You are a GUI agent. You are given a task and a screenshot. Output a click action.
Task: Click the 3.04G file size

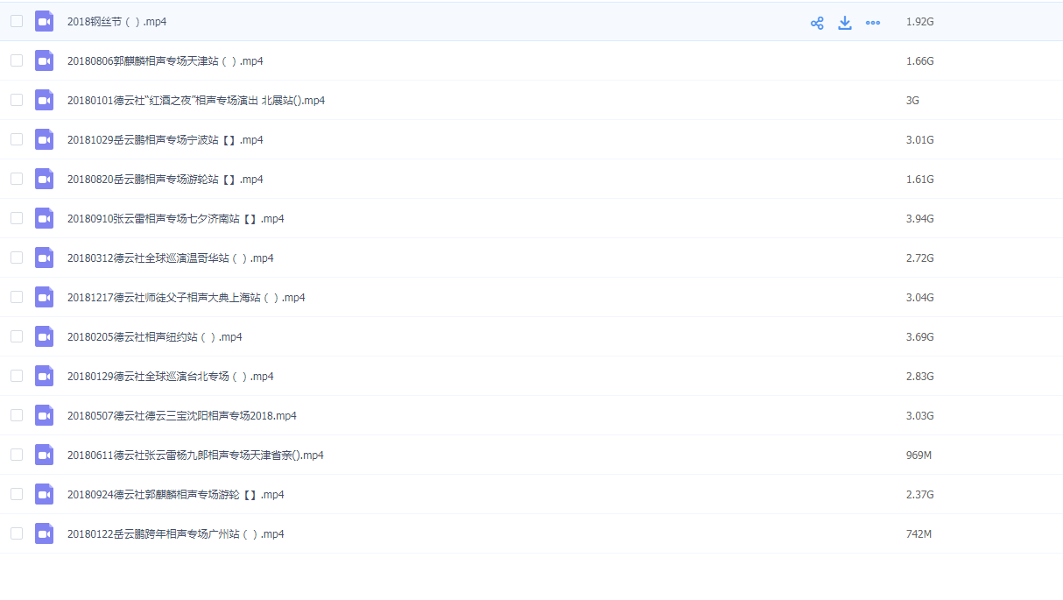920,298
